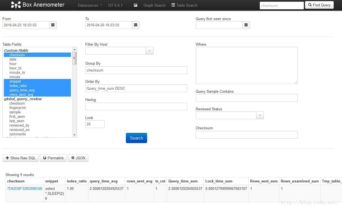Click inside the Where text area
The width and height of the screenshot is (342, 208).
[247, 65]
